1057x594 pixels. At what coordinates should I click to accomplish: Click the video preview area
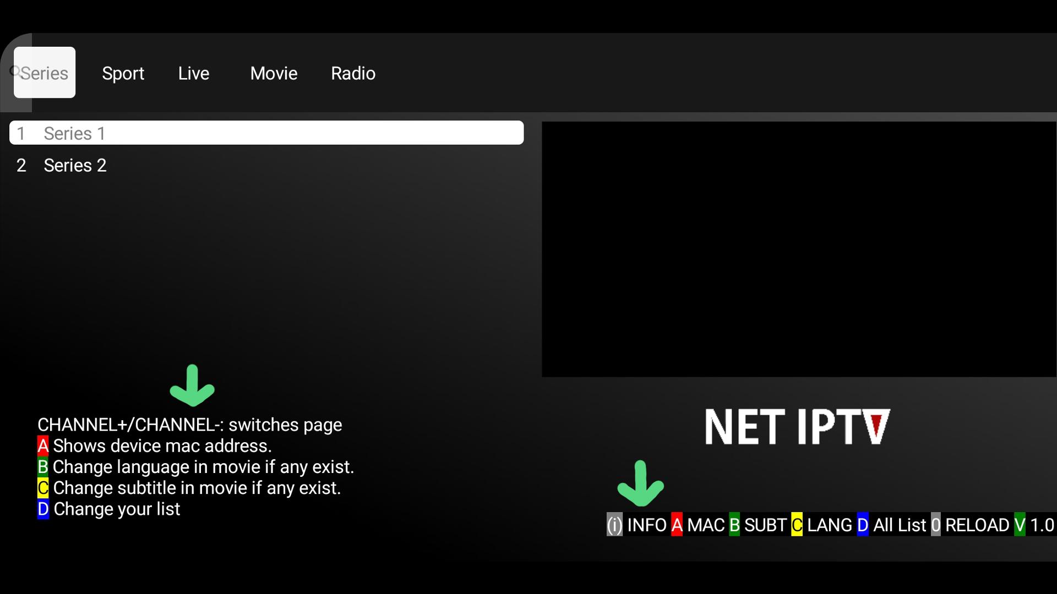(799, 249)
